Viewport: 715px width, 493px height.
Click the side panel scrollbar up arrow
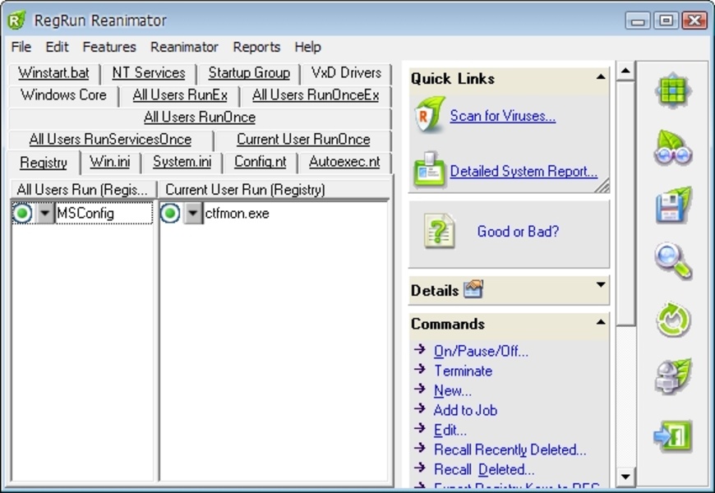pyautogui.click(x=625, y=71)
